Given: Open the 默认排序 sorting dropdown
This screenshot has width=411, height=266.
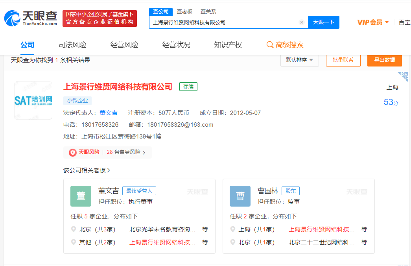Looking at the screenshot, I should (x=300, y=60).
